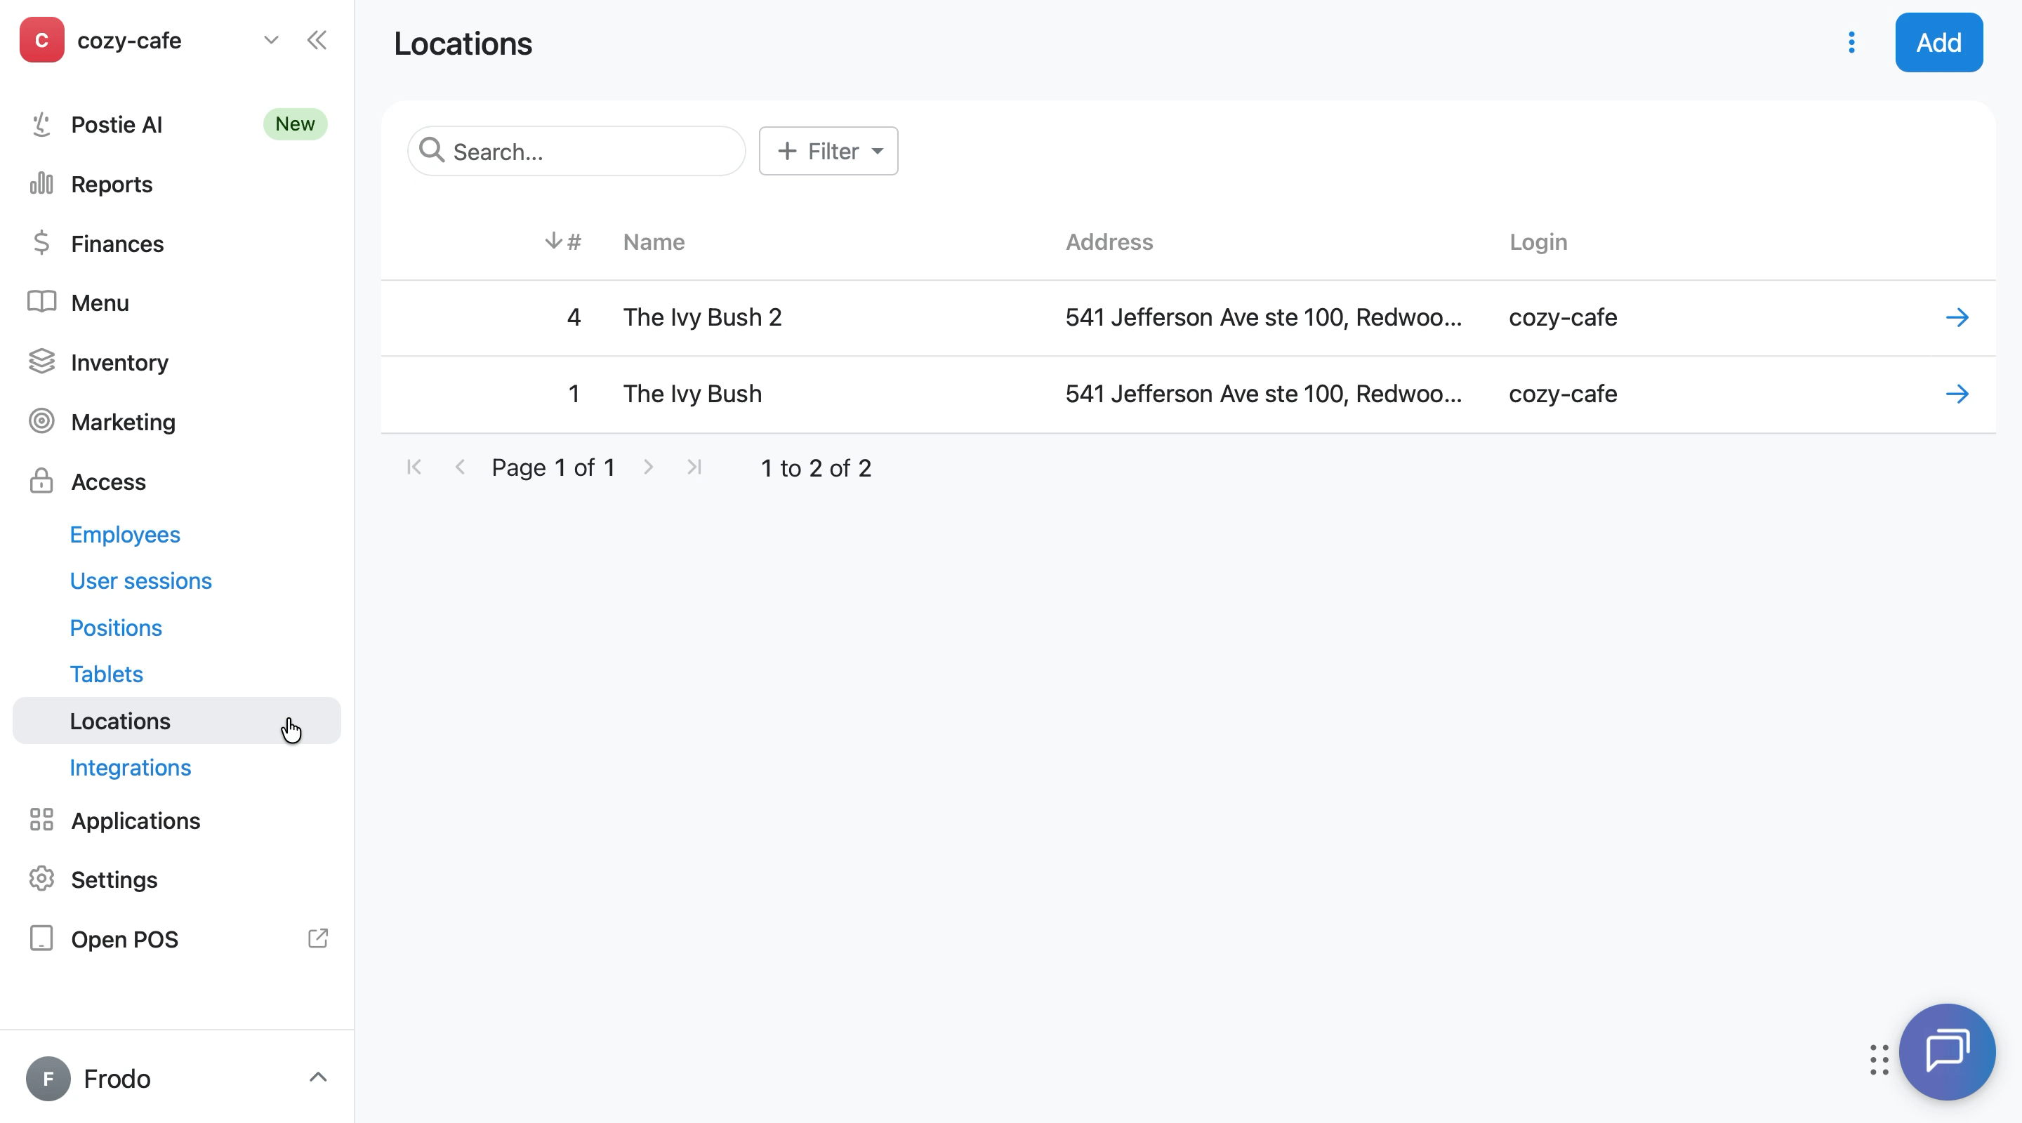Click the Settings gear icon

tap(41, 879)
